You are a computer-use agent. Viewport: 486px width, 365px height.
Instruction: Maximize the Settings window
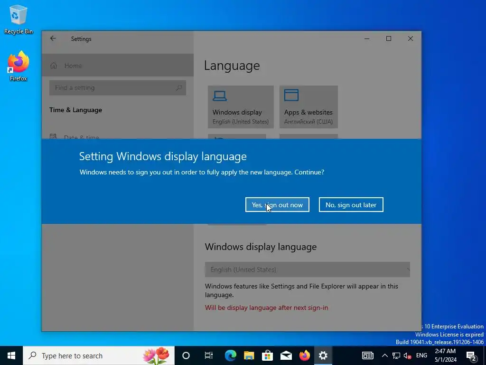(x=389, y=38)
